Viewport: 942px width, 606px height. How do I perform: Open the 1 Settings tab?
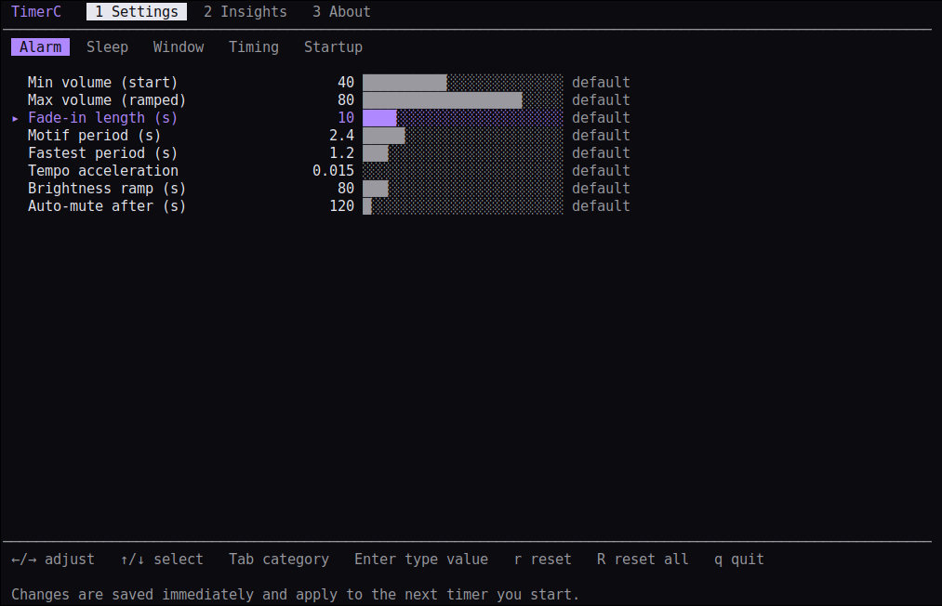pyautogui.click(x=137, y=11)
